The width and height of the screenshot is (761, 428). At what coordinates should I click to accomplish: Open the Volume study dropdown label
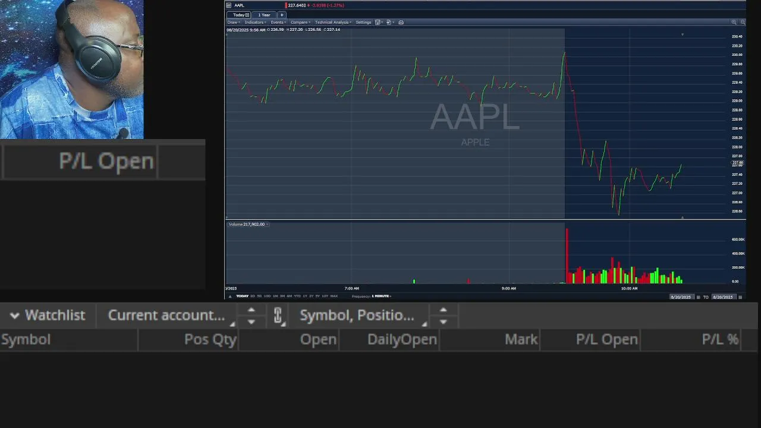click(x=249, y=224)
